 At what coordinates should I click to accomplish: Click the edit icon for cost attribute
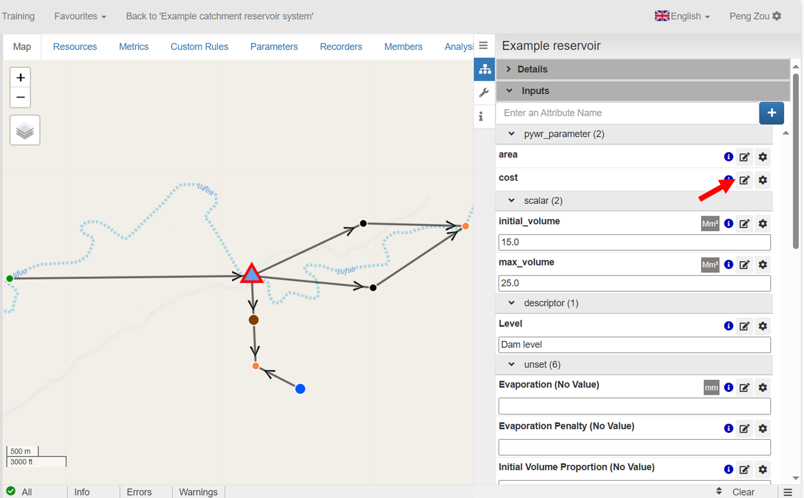pos(744,180)
